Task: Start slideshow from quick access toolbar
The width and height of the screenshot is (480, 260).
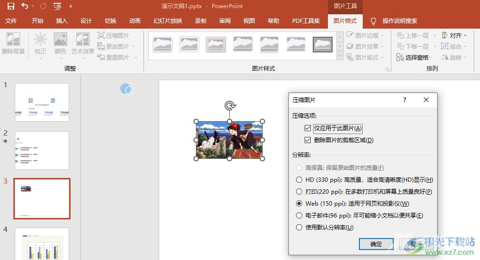Action: (x=57, y=6)
